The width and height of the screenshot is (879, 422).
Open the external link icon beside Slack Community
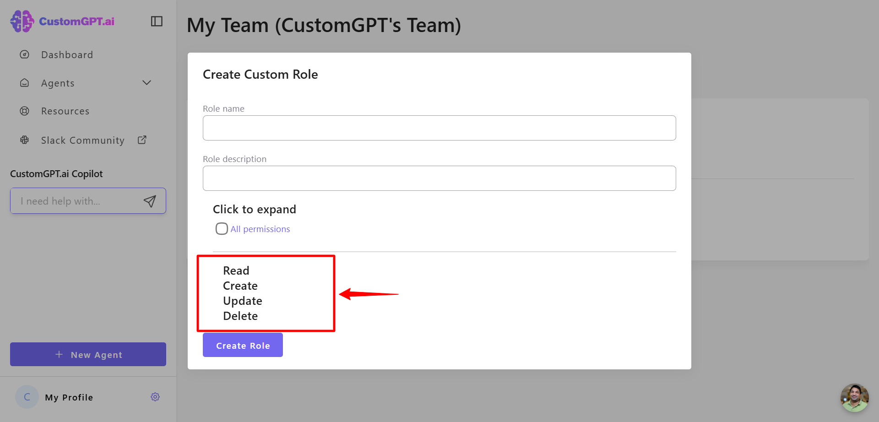[x=142, y=140]
